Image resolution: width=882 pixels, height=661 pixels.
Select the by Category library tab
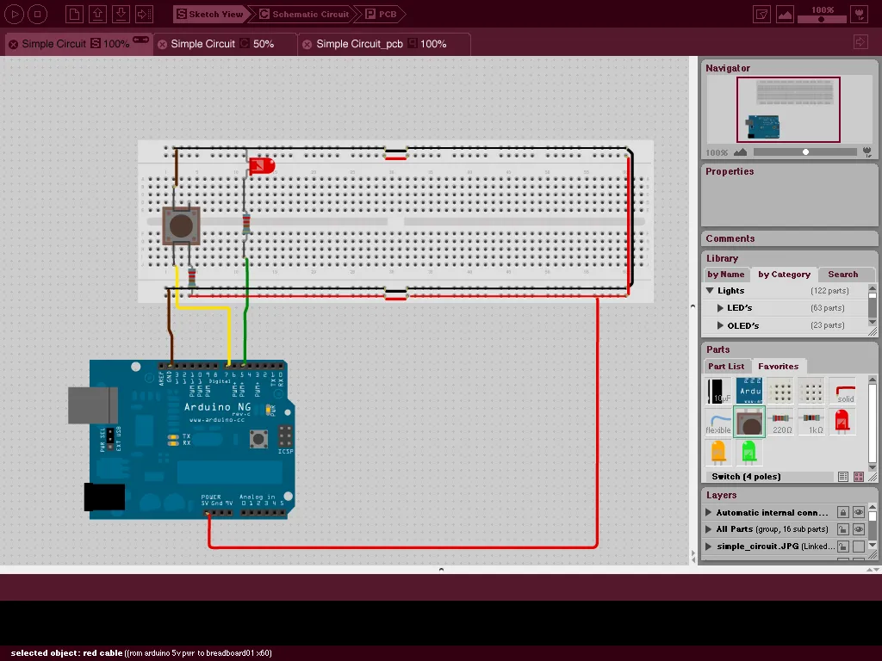(784, 275)
